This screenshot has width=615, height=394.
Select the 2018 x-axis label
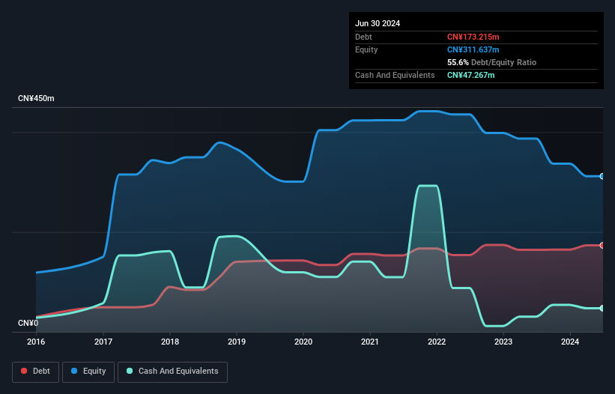coord(170,342)
